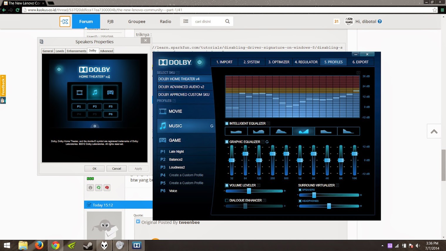Screen dimensions: 446x251
Task: Open help icon beside Dialogue Enhancer
Action: click(264, 200)
